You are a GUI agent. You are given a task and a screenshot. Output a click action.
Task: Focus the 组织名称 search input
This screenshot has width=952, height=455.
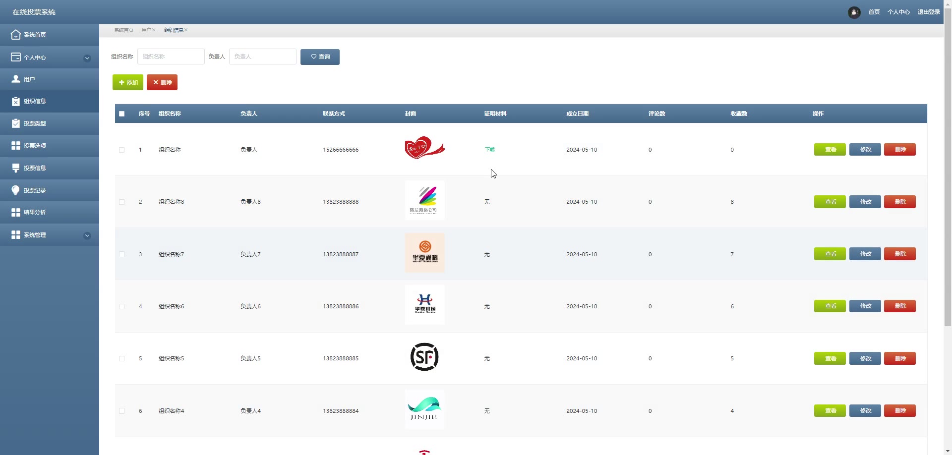coord(171,57)
